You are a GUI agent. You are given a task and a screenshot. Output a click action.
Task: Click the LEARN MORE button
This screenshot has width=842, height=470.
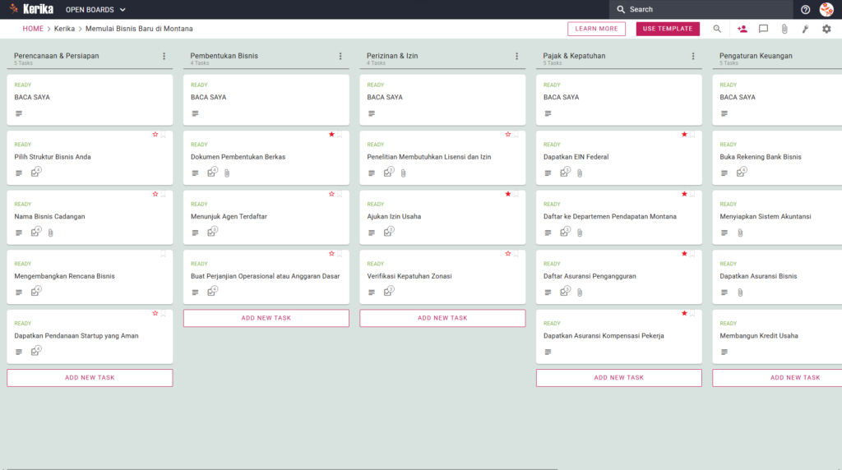pos(596,29)
